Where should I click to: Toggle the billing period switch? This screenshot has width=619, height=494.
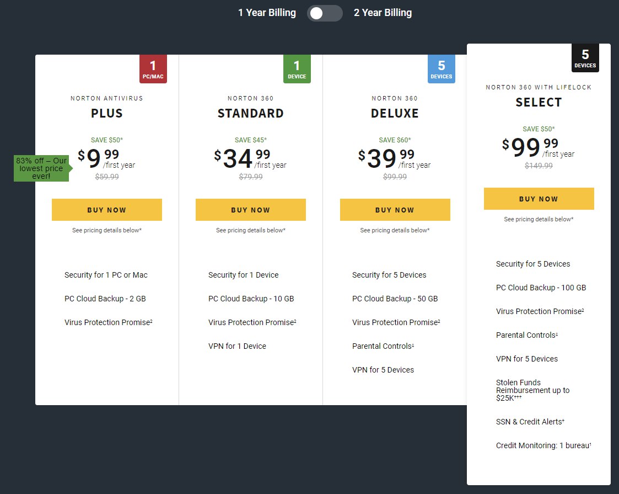click(325, 13)
